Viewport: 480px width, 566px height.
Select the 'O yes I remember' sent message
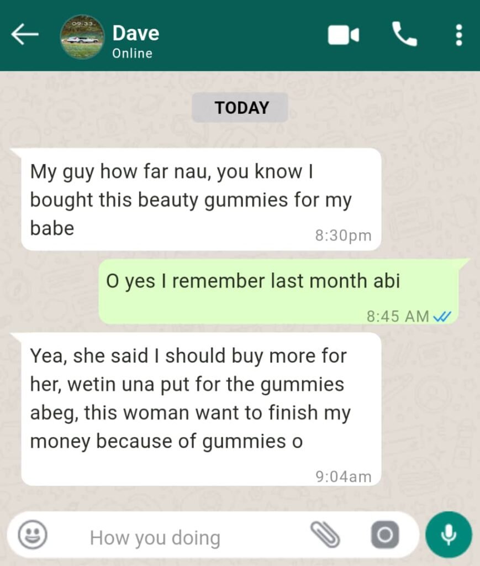point(279,292)
